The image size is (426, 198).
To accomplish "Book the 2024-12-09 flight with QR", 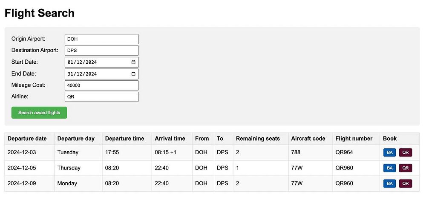I will pyautogui.click(x=406, y=184).
